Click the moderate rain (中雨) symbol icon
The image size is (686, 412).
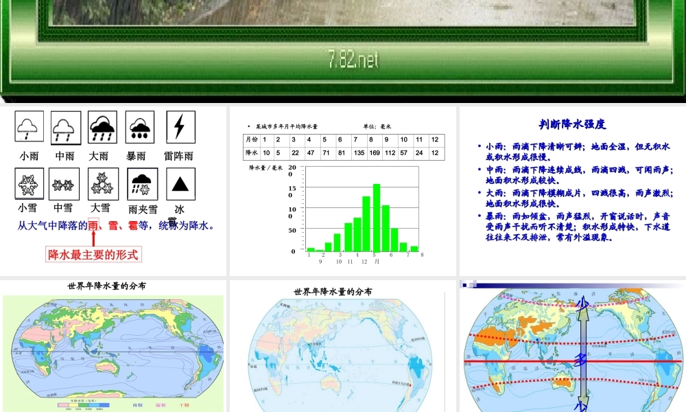point(66,128)
